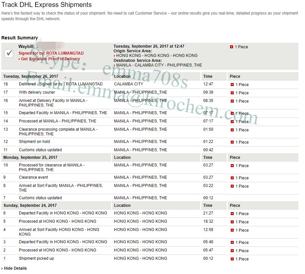Click the 'Shipment picked up' status text
Viewport: 305px width, 274px height.
36,258
